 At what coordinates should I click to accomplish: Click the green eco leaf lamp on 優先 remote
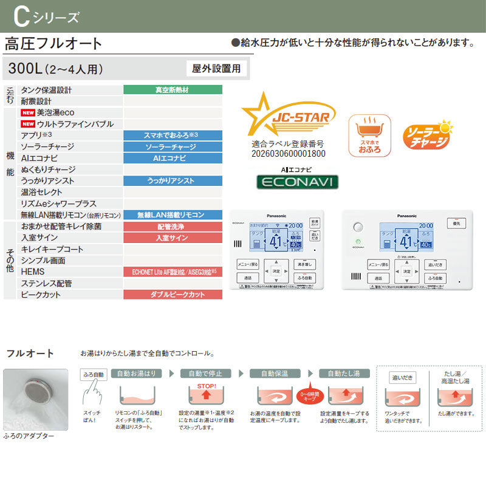358,241
